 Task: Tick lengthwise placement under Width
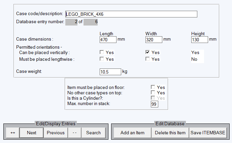(147, 59)
